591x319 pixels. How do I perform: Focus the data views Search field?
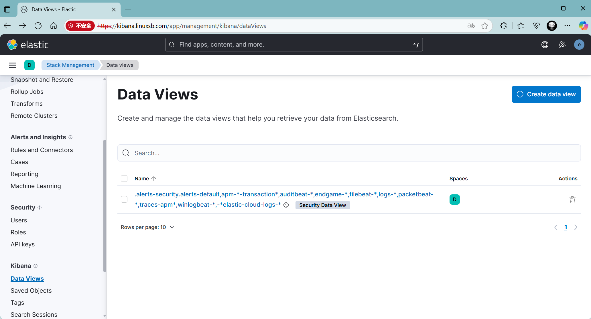point(349,153)
